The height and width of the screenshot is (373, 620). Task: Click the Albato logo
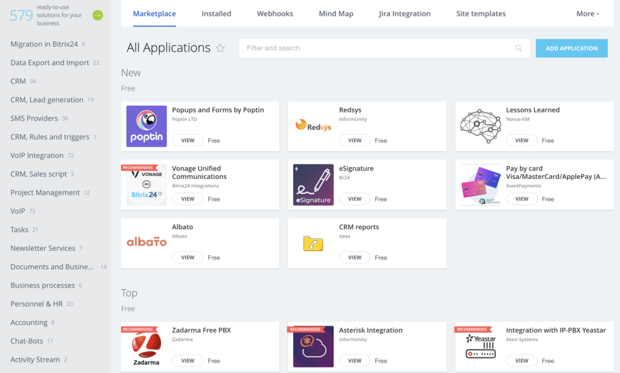[147, 242]
